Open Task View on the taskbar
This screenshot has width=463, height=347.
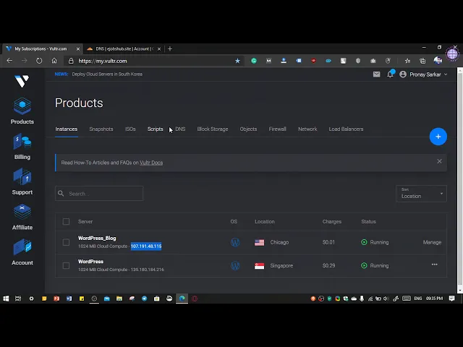(x=18, y=299)
